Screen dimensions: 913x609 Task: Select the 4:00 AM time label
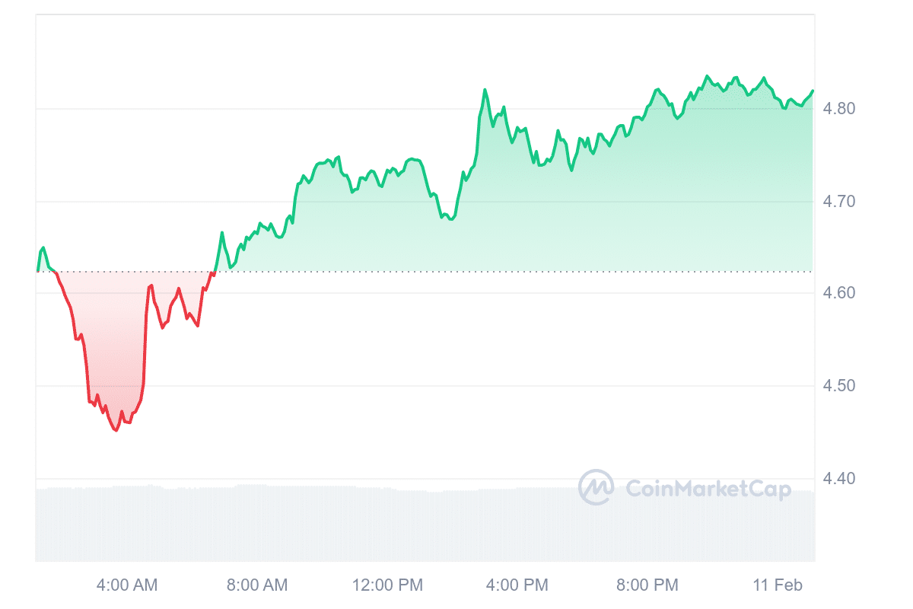[x=127, y=585]
